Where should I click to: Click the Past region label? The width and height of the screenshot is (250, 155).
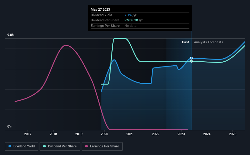click(185, 42)
